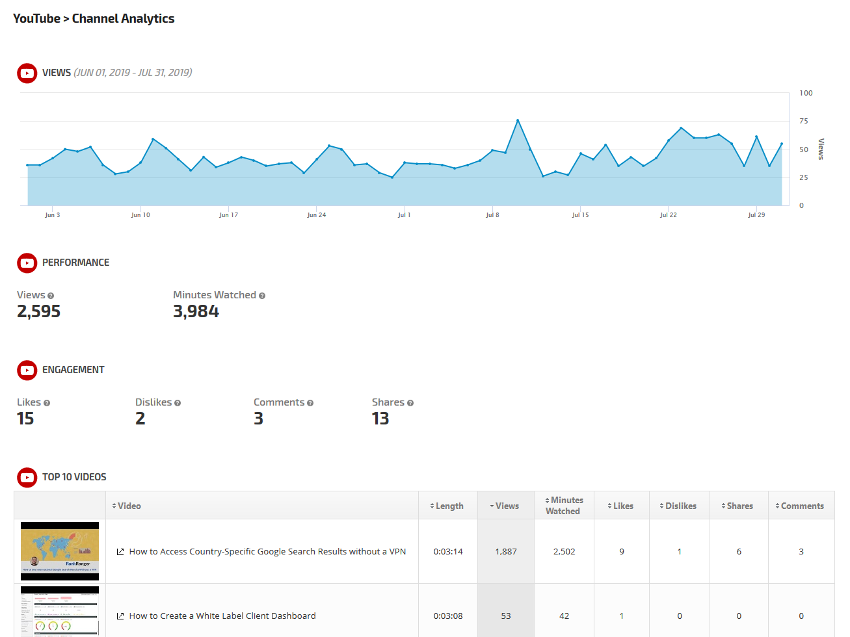Sort table by Views column
The image size is (850, 637).
(x=505, y=506)
